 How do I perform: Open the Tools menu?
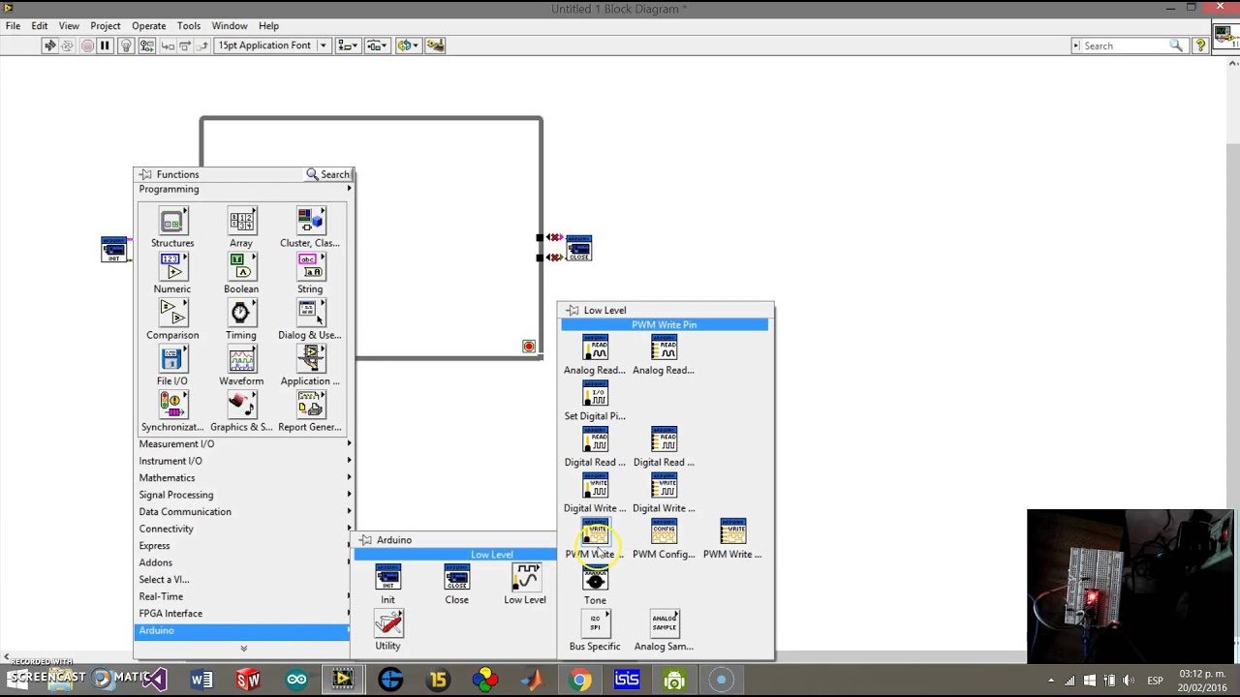click(x=189, y=26)
